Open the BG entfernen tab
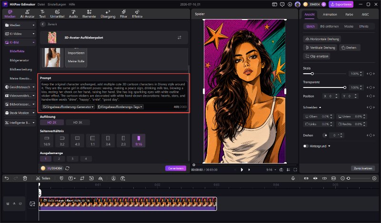The width and height of the screenshot is (381, 223). coord(329,26)
